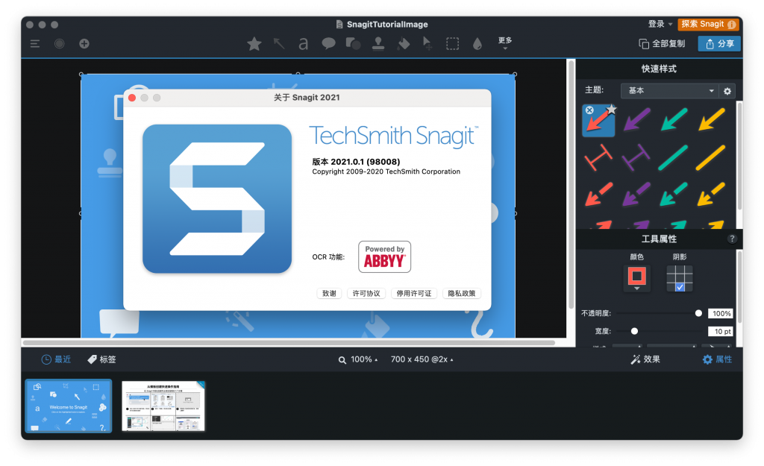
Task: Open the 登录 sign-in dropdown
Action: click(660, 24)
